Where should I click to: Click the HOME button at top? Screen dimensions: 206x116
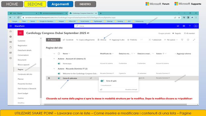tap(12, 4)
